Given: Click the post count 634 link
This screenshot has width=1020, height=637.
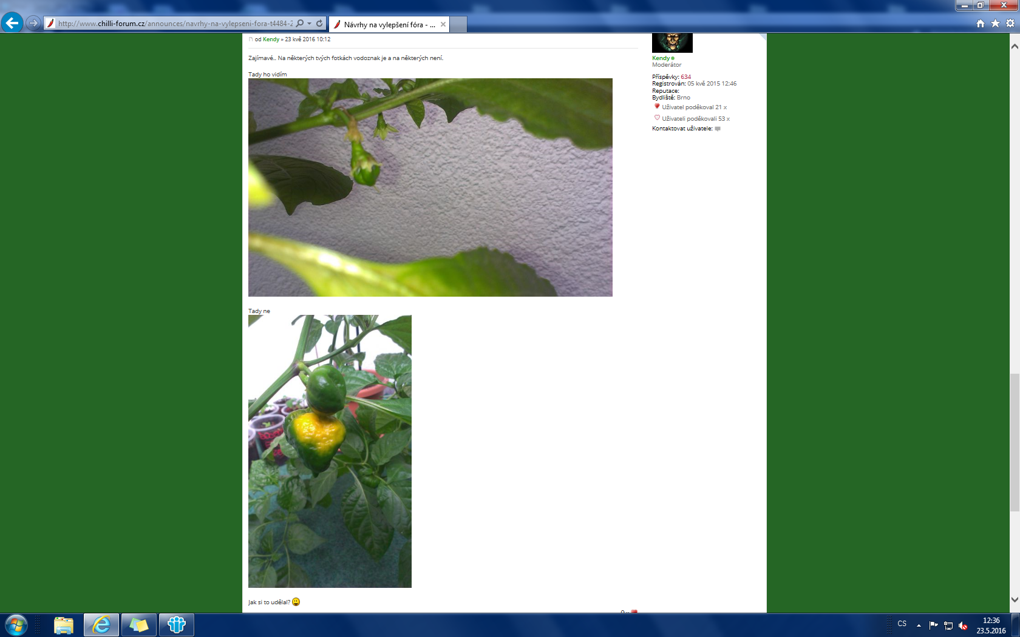Looking at the screenshot, I should coord(685,77).
